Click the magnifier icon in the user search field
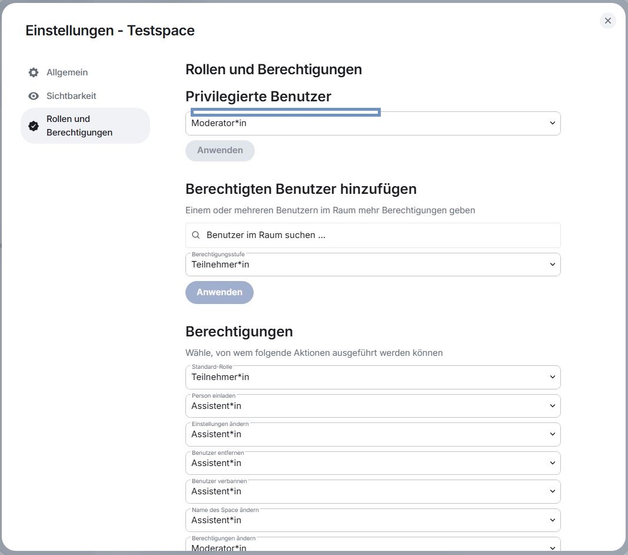This screenshot has width=628, height=555. [196, 235]
